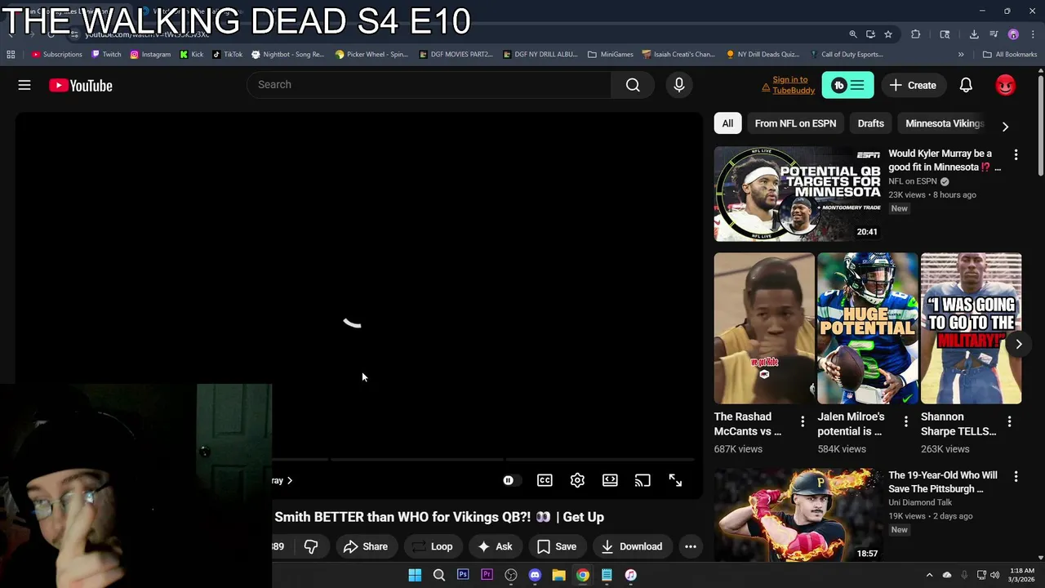
Task: Select the Drafts filter chip
Action: [871, 123]
